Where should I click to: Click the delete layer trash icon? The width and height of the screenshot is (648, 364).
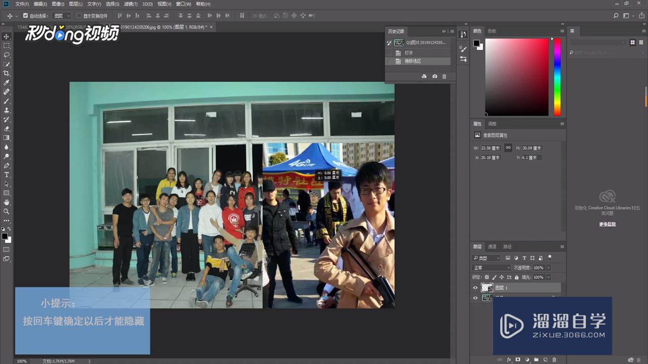click(554, 359)
